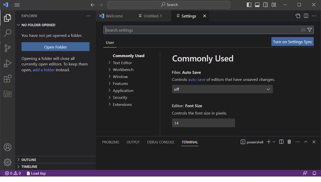Click the feedback icon in status bar
The width and height of the screenshot is (321, 182).
(305, 174)
